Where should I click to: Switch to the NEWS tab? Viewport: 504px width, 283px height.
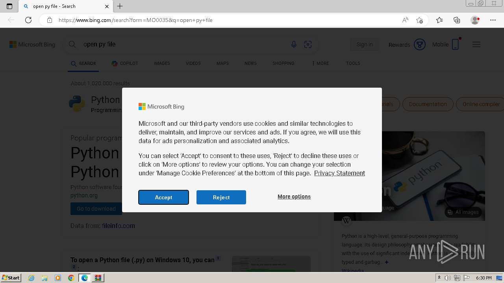[250, 63]
